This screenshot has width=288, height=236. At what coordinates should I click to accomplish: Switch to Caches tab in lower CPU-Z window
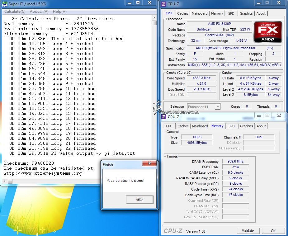[183, 126]
